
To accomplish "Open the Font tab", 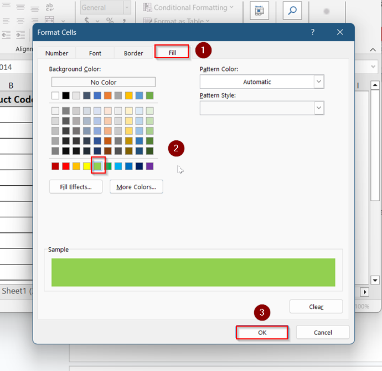I will click(95, 53).
